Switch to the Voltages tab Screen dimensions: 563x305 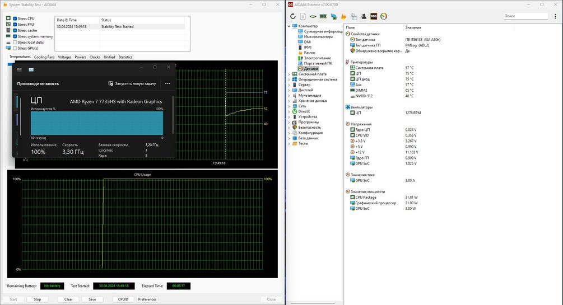click(x=64, y=57)
